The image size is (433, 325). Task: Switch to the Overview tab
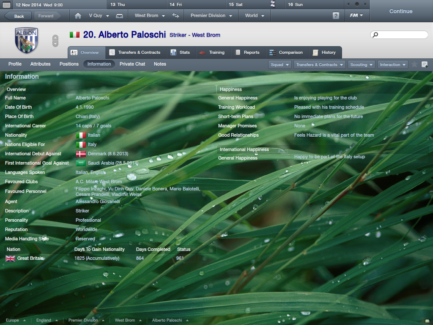pos(86,52)
